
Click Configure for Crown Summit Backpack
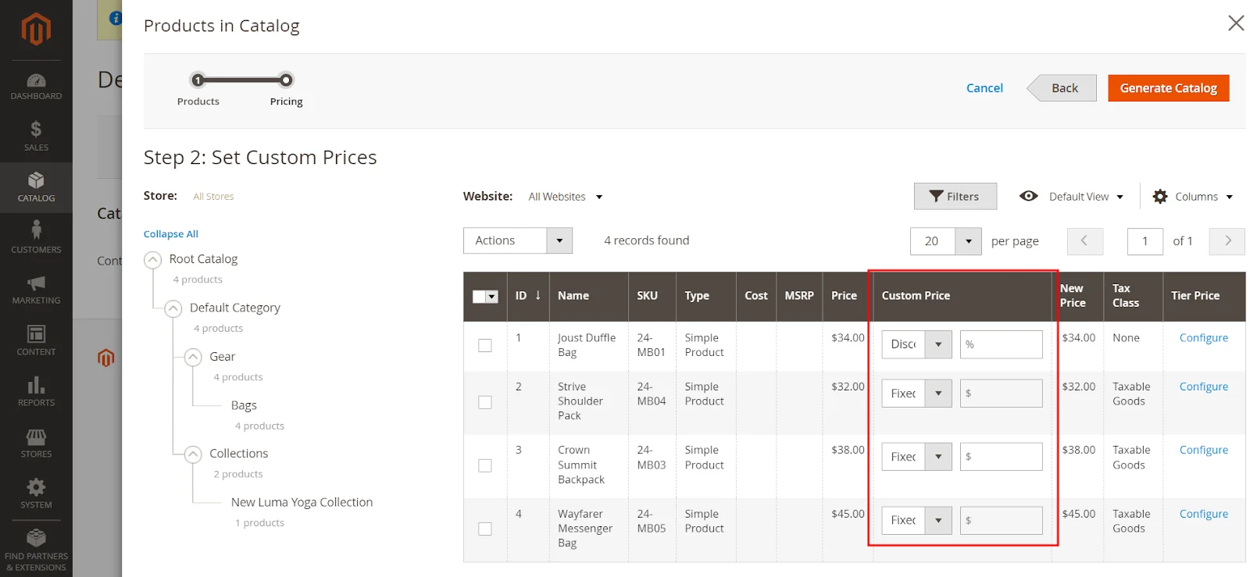[1203, 450]
